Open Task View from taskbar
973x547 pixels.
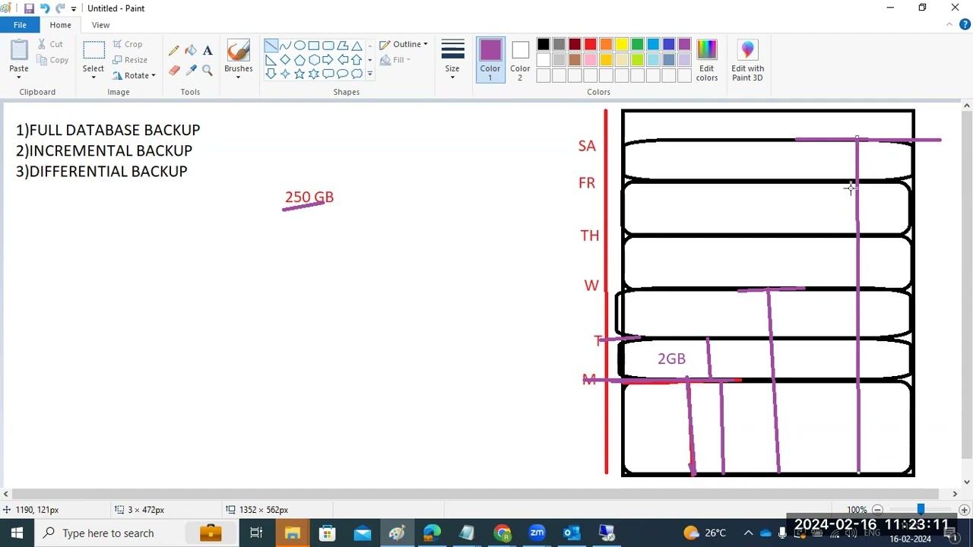point(256,533)
